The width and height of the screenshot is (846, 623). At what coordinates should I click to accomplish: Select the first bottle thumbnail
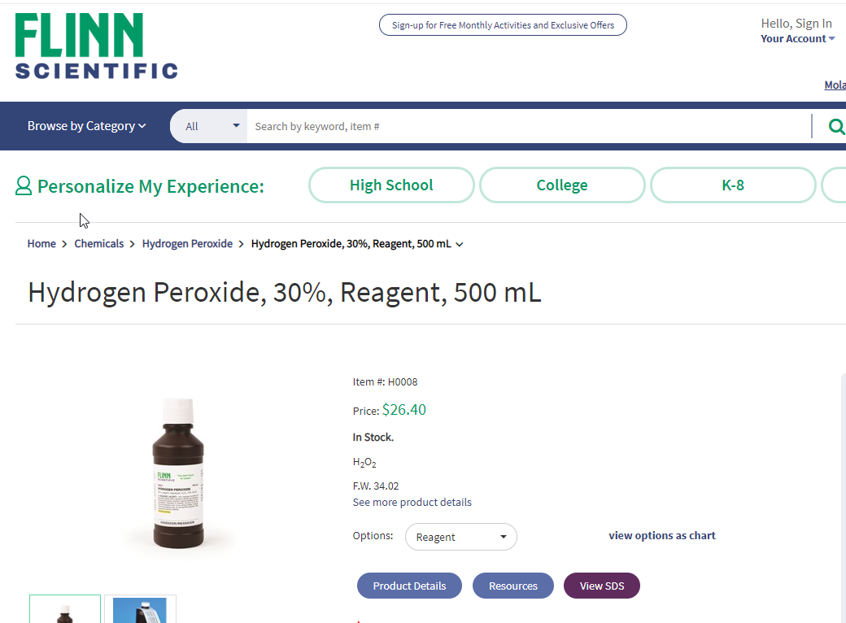pyautogui.click(x=65, y=609)
